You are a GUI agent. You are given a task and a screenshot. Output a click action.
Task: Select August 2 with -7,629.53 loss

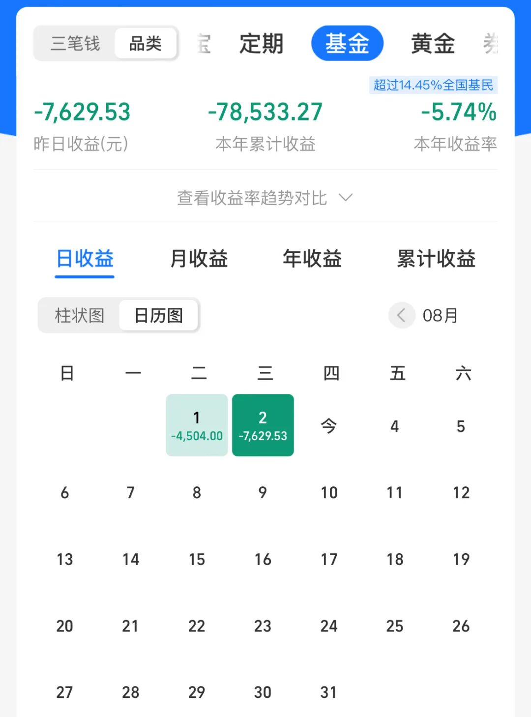[263, 425]
